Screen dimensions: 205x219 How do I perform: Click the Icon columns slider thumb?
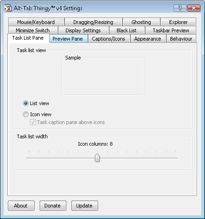97,158
